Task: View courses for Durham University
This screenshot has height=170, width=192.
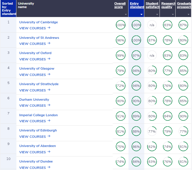Action: pos(35,105)
